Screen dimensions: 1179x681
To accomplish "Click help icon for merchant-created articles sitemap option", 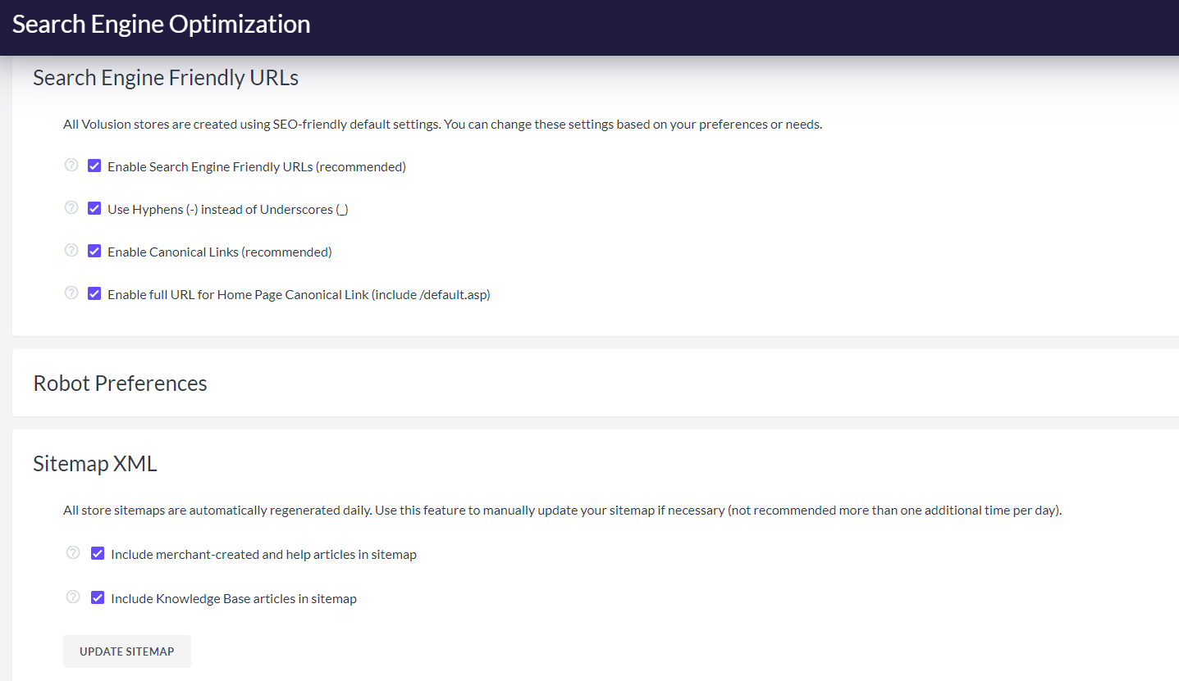I will point(73,553).
